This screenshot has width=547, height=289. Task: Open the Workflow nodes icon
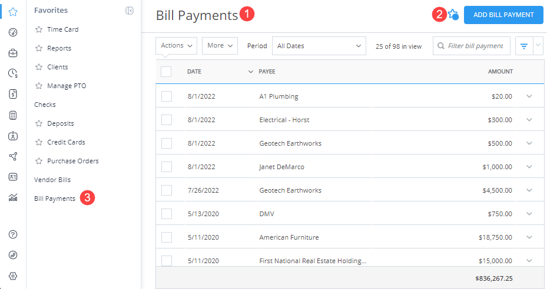point(13,156)
